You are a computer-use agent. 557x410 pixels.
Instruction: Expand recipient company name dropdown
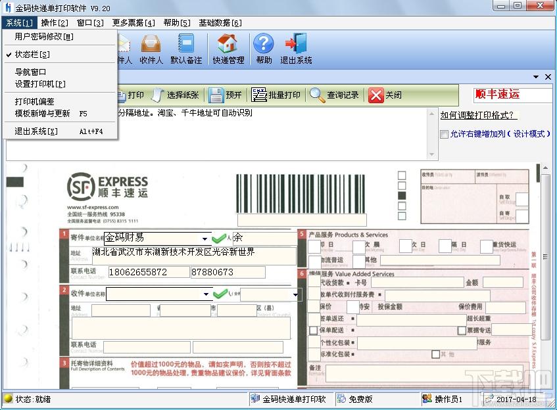tap(206, 294)
